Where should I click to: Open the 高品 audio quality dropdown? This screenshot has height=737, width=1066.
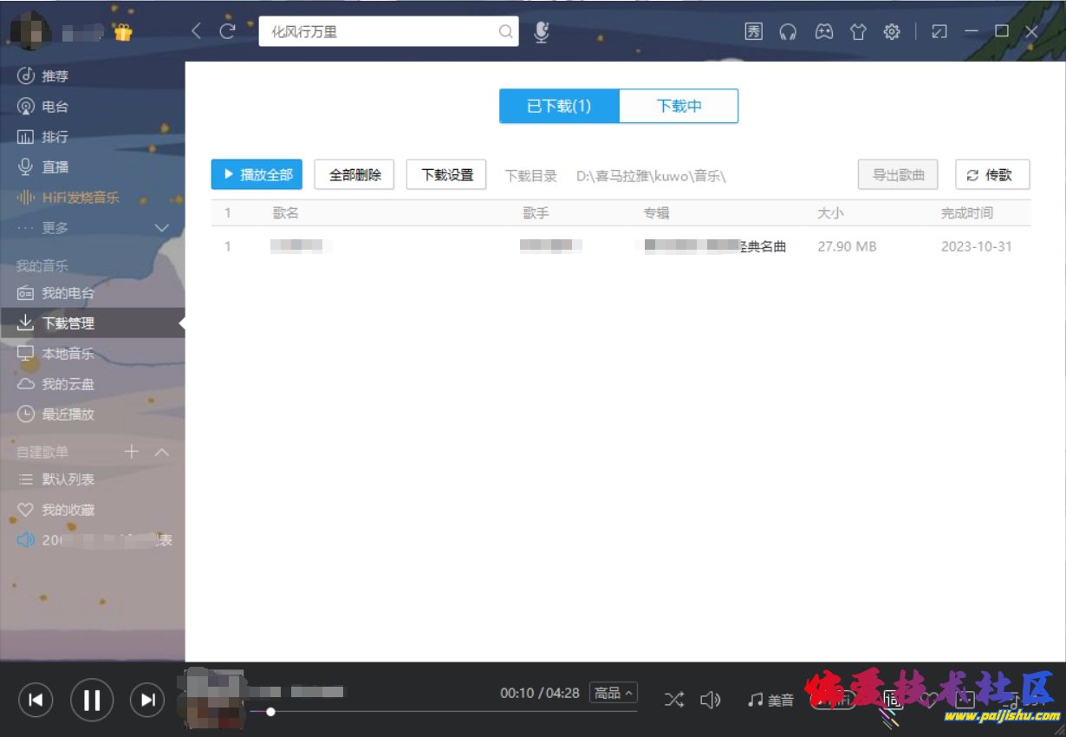coord(614,694)
